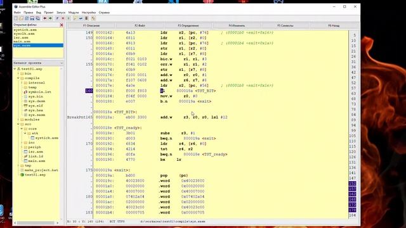
Task: Select sys.elf in the compile folder
Action: pyautogui.click(x=36, y=106)
